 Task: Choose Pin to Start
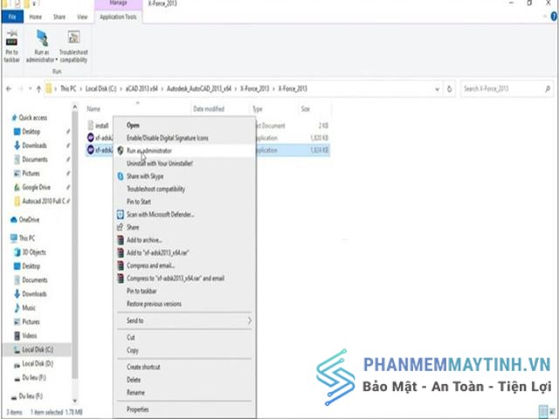[x=184, y=202]
